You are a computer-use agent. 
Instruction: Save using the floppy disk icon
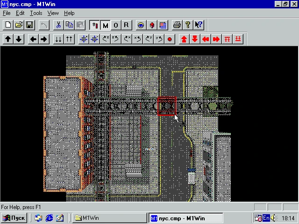[x=29, y=25]
